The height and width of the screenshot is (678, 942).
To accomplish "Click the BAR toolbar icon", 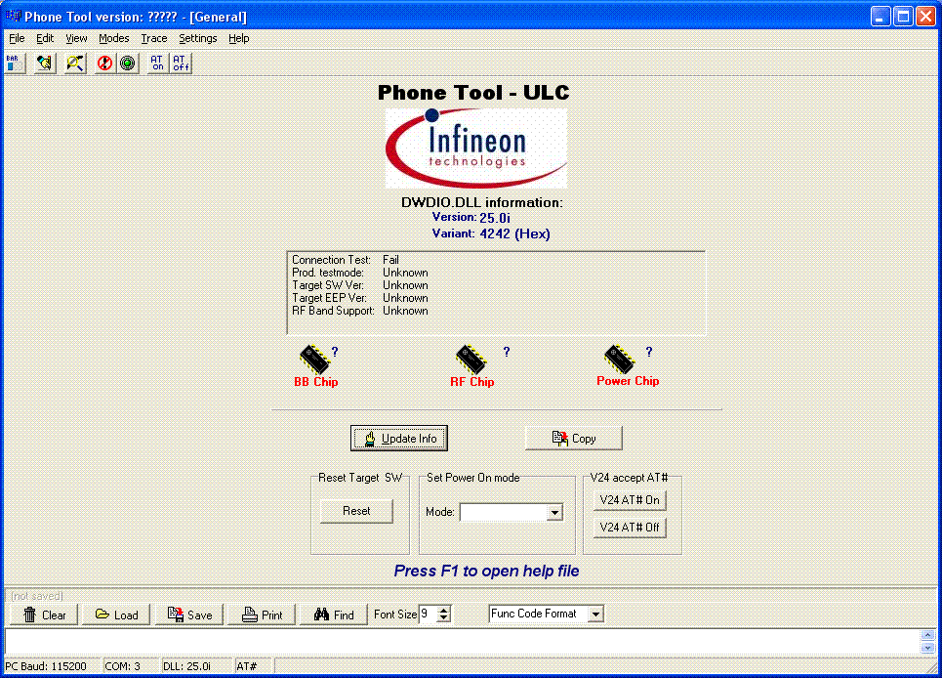I will pyautogui.click(x=15, y=64).
